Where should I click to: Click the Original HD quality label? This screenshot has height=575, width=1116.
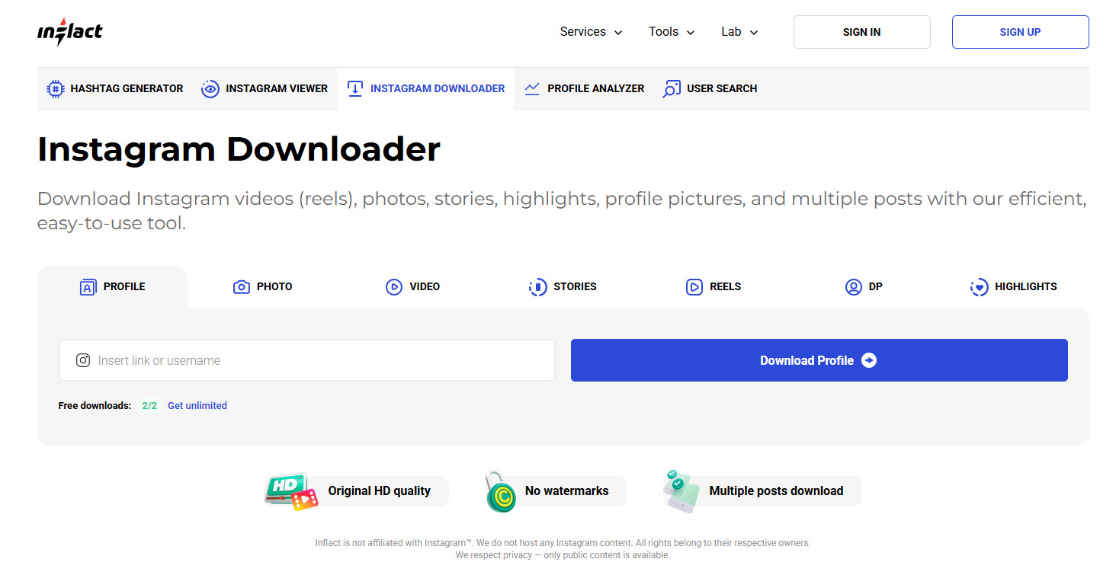coord(380,491)
